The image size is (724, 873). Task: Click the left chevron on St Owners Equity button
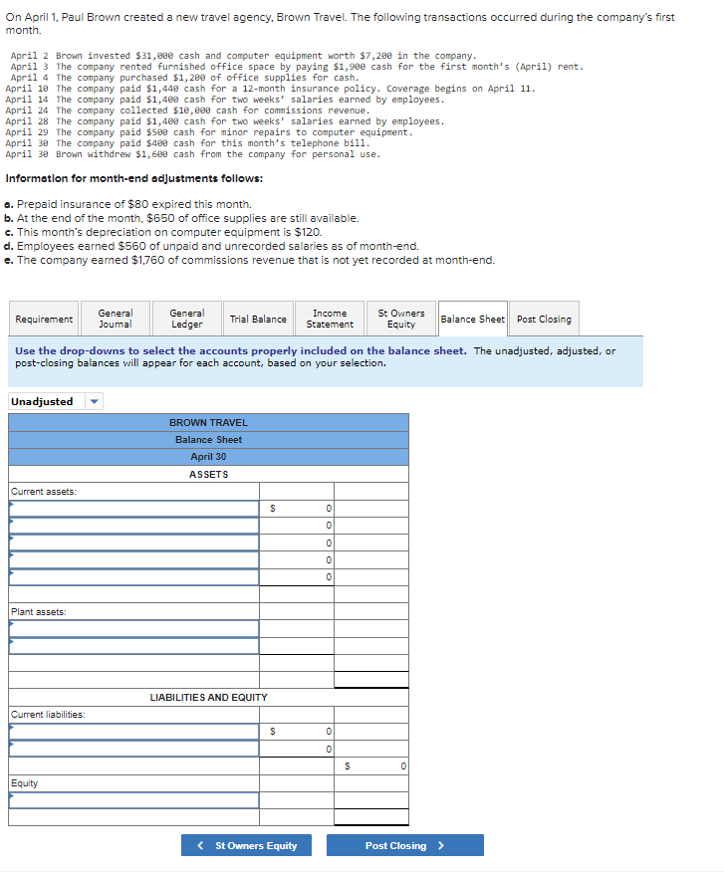[200, 845]
